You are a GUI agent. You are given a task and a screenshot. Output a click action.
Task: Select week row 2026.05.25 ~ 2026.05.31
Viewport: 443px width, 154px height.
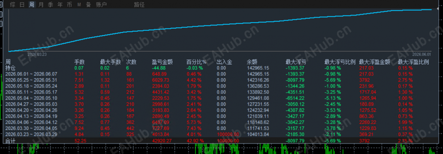(x=31, y=80)
